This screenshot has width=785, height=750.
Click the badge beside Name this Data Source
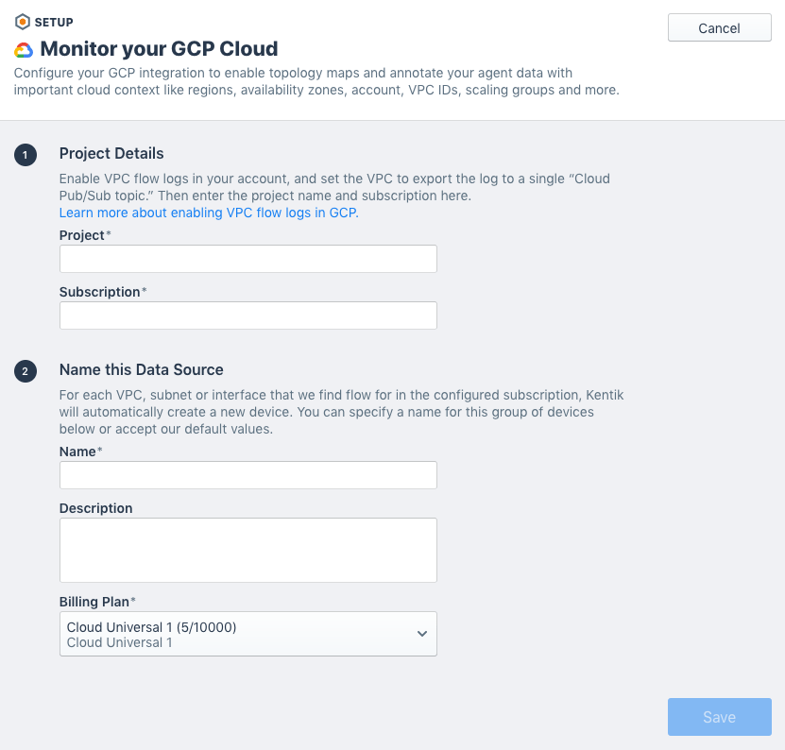(26, 370)
